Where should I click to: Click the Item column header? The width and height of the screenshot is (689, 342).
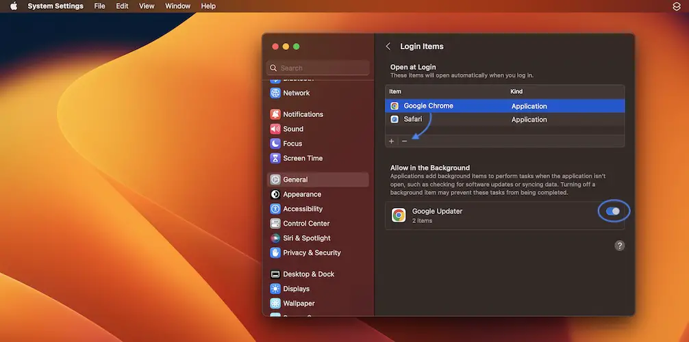395,92
